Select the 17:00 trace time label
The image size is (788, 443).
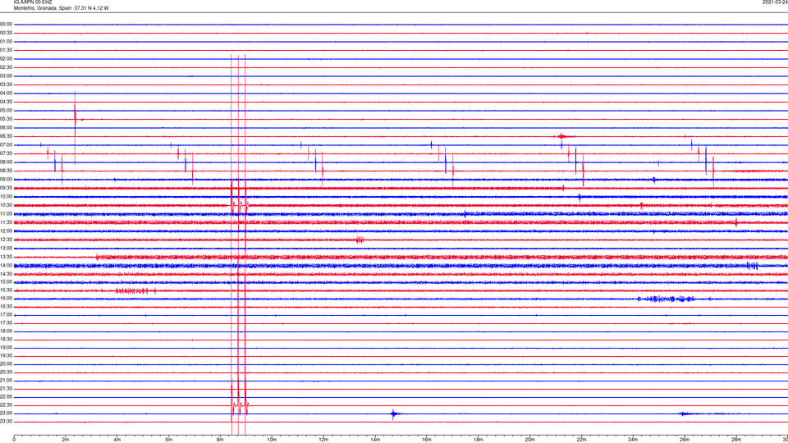click(x=7, y=315)
